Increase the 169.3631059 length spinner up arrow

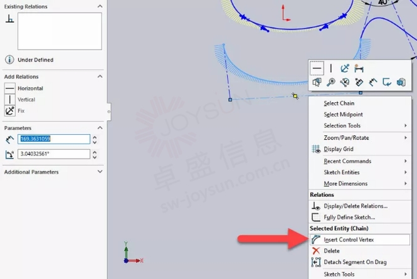(x=95, y=137)
